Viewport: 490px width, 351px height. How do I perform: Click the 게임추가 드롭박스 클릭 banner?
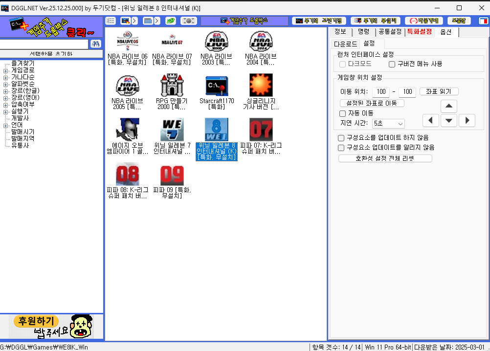tap(51, 27)
